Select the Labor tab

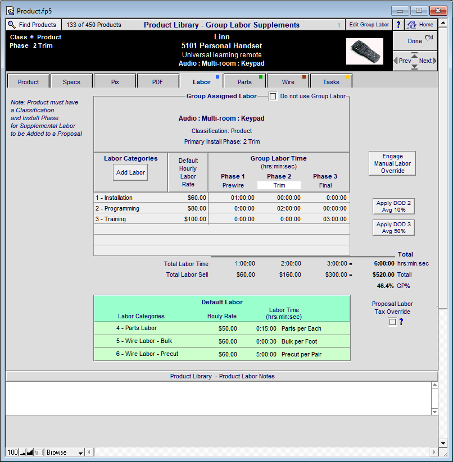201,81
